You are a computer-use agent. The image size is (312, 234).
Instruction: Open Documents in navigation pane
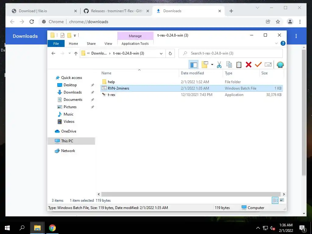pyautogui.click(x=73, y=100)
